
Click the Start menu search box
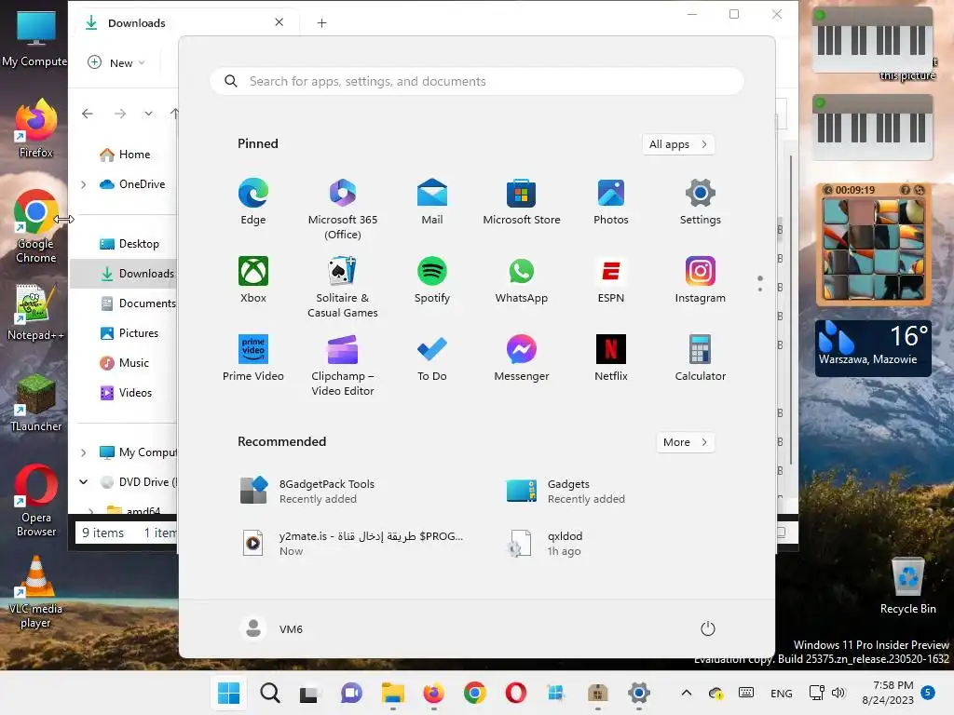476,82
